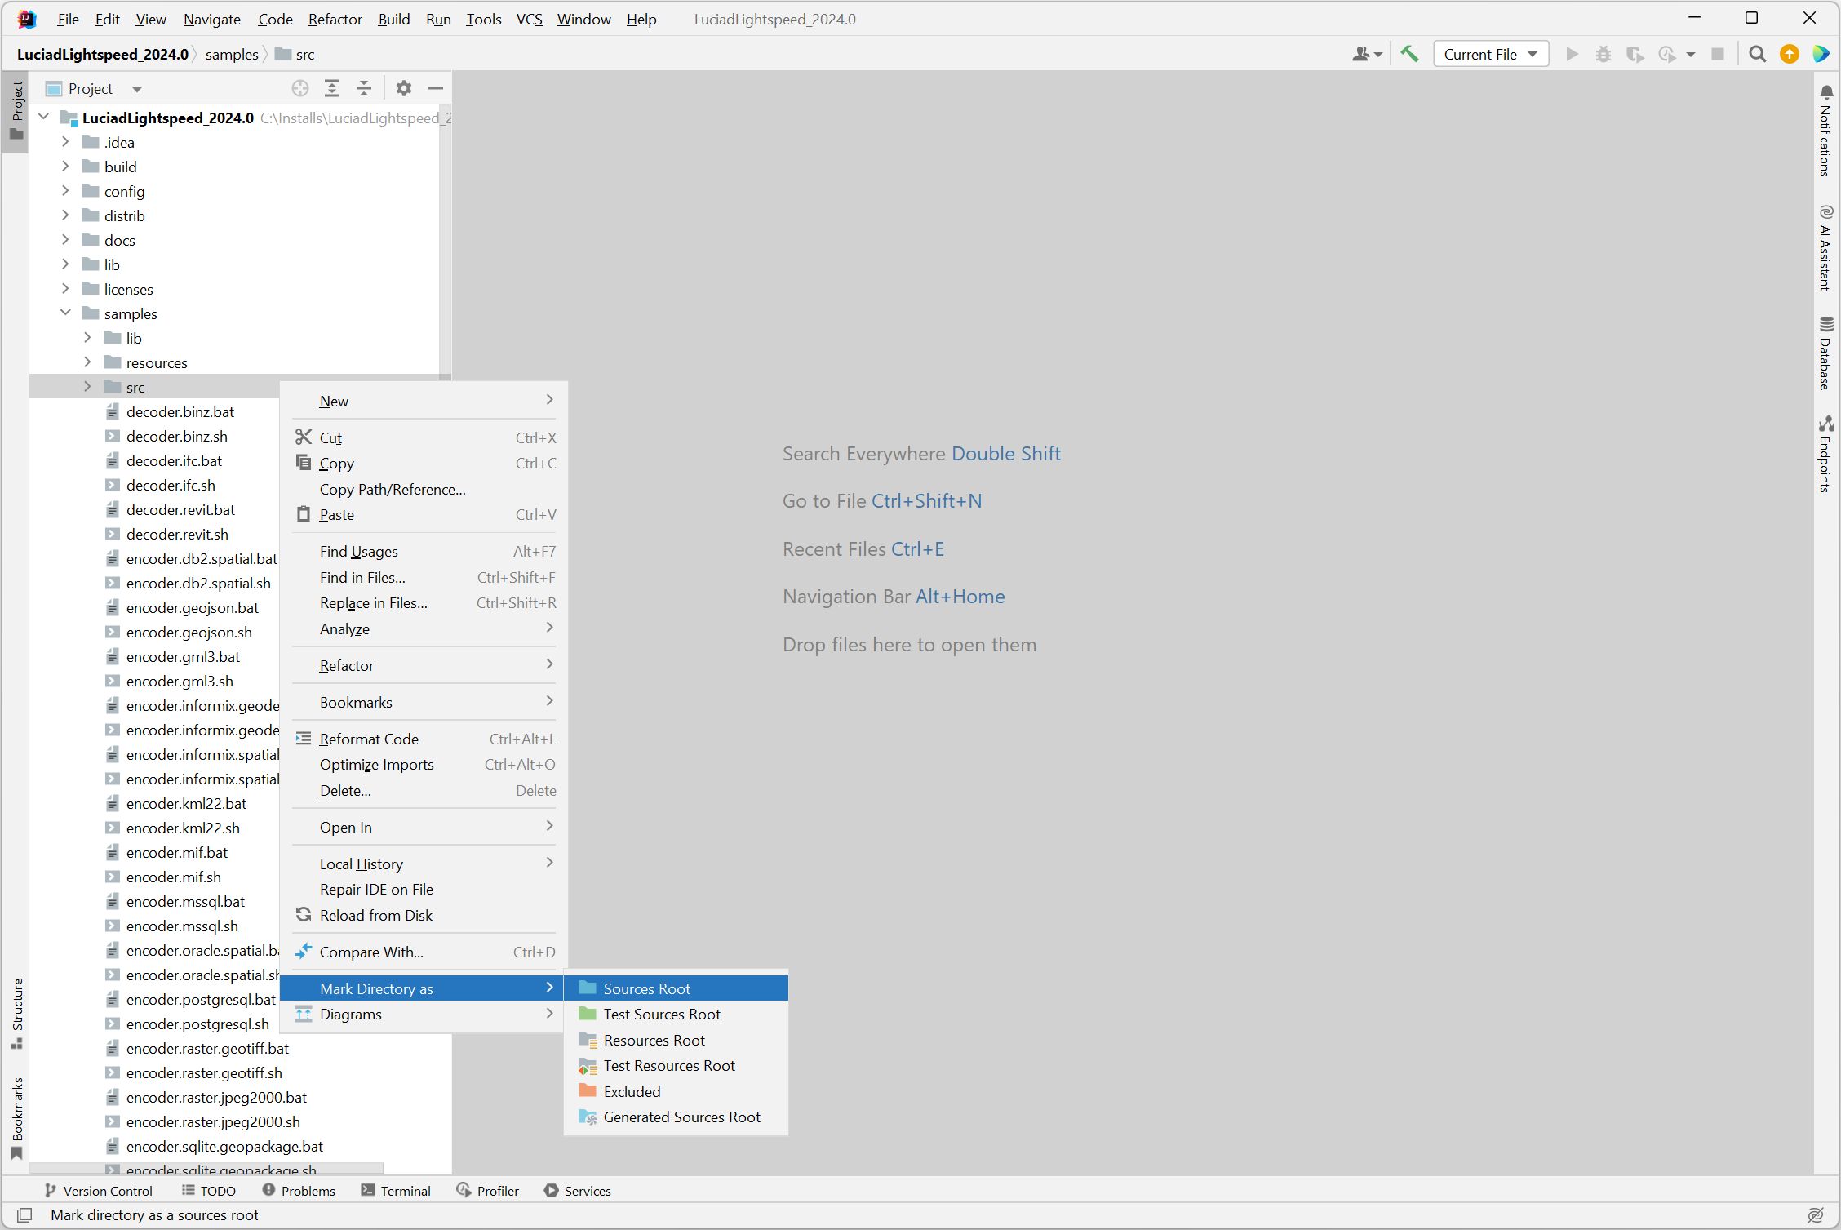The height and width of the screenshot is (1230, 1841).
Task: Open the Version Control tool tab
Action: 98,1191
